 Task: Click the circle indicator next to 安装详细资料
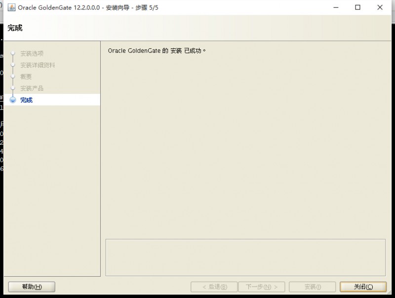pyautogui.click(x=14, y=65)
